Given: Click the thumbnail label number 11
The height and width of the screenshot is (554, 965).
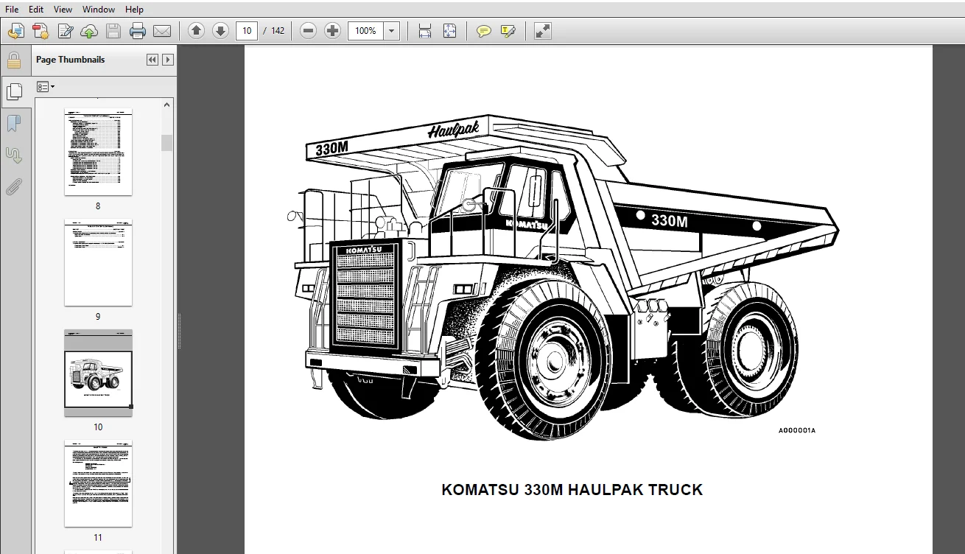Looking at the screenshot, I should pyautogui.click(x=98, y=538).
